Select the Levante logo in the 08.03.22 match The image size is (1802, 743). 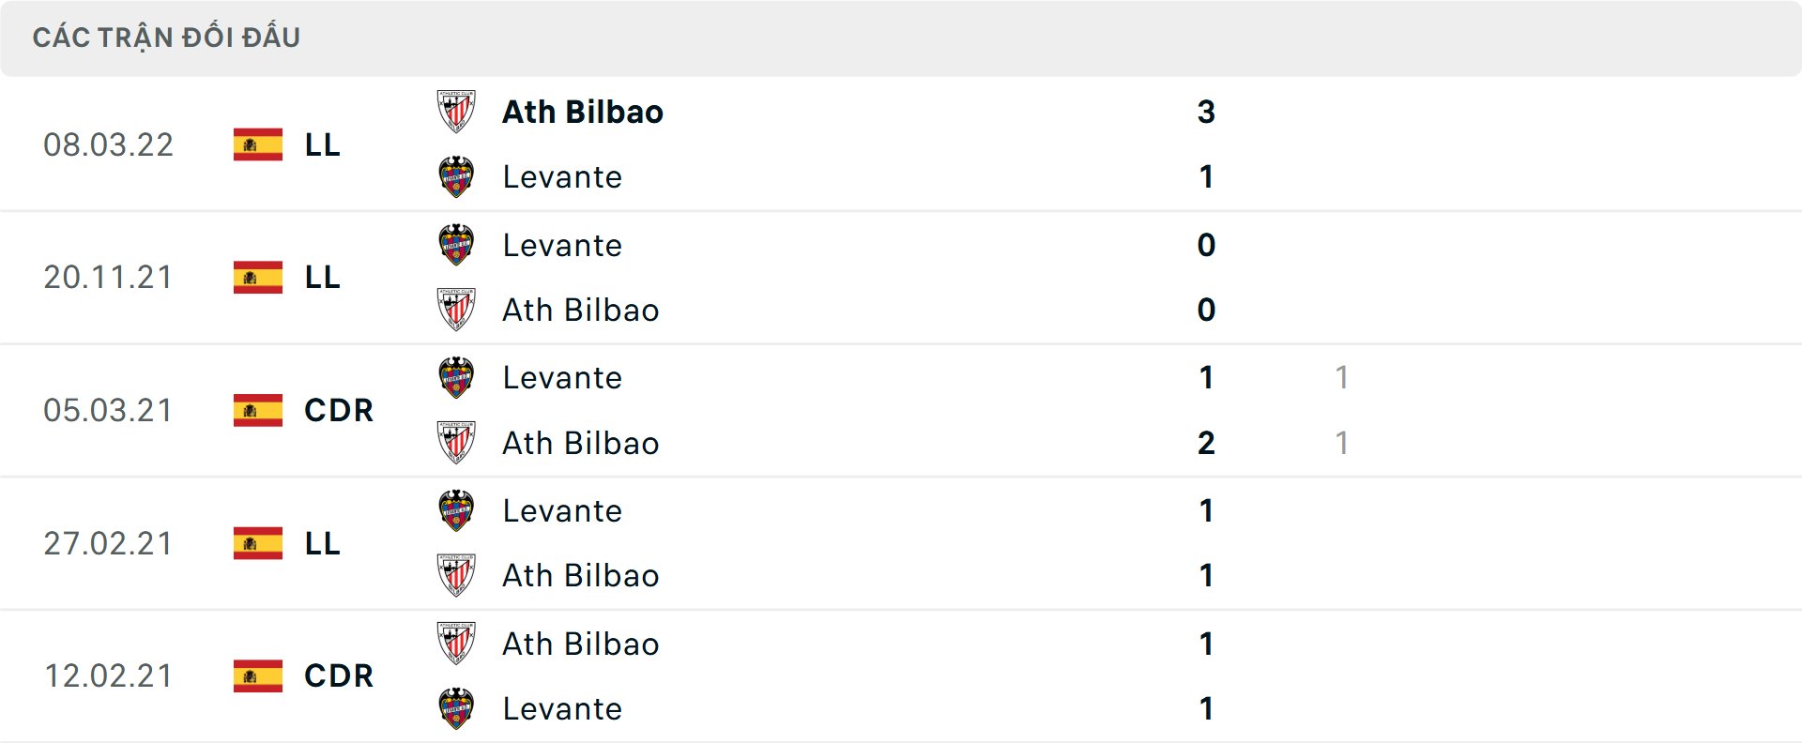pyautogui.click(x=457, y=176)
